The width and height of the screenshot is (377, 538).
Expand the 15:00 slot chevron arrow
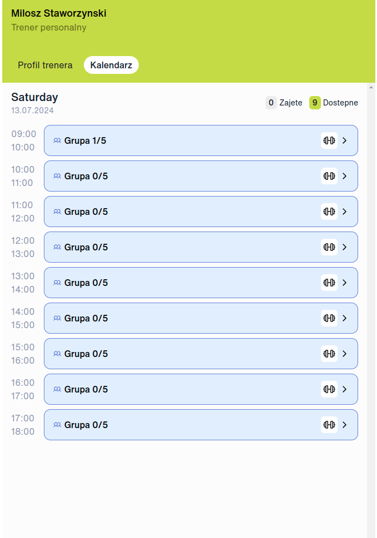pos(344,354)
